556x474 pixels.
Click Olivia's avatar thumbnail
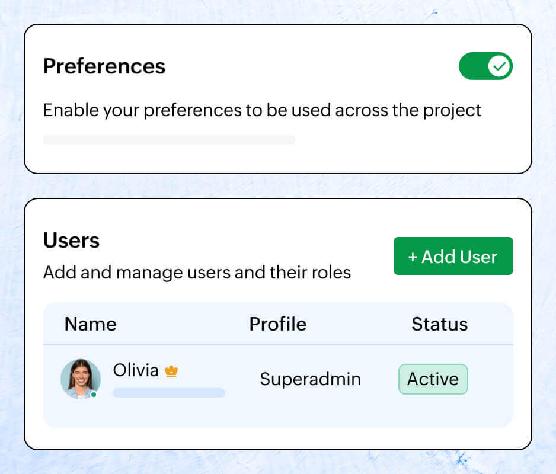point(81,379)
